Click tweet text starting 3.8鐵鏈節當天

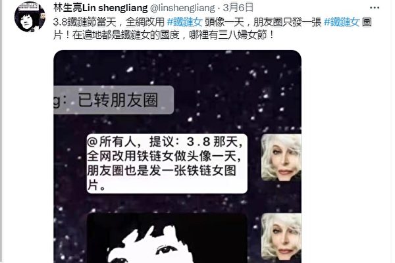tap(212, 28)
